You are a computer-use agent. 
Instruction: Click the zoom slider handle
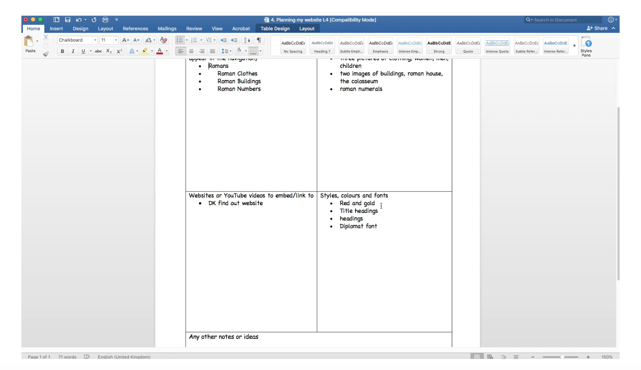(x=562, y=357)
